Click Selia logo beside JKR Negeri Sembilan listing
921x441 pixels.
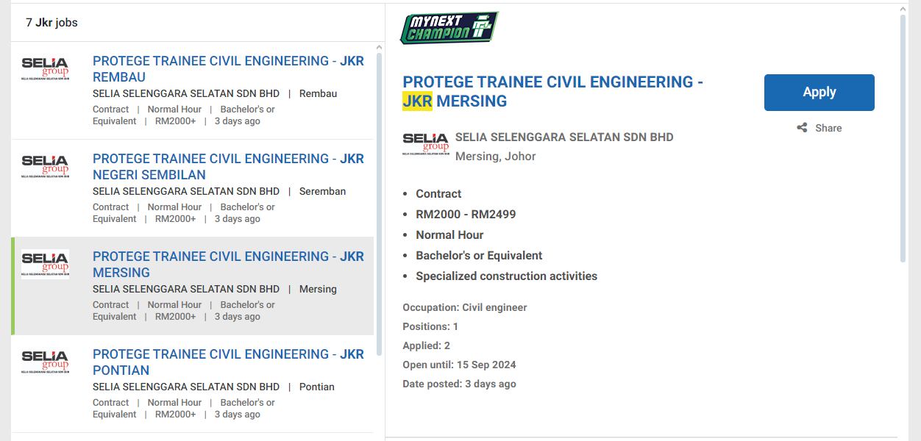(45, 166)
